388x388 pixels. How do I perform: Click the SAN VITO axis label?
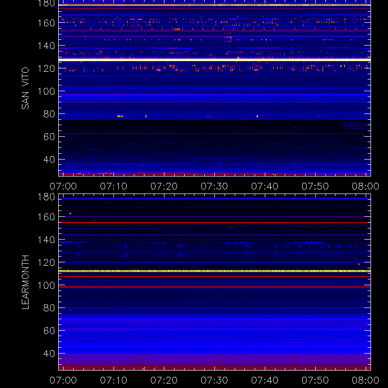click(25, 88)
